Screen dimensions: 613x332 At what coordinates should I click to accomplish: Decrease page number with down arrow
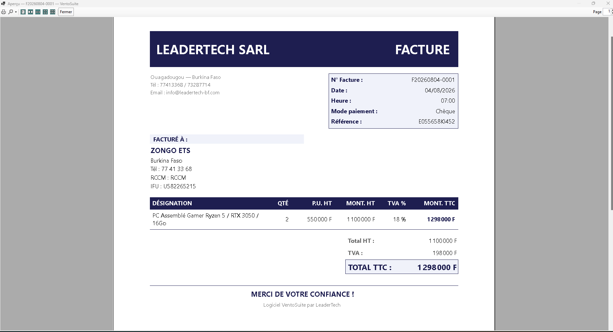(612, 13)
